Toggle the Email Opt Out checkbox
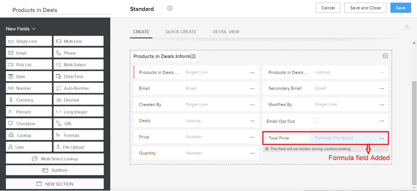This screenshot has width=417, height=191. [x=316, y=121]
